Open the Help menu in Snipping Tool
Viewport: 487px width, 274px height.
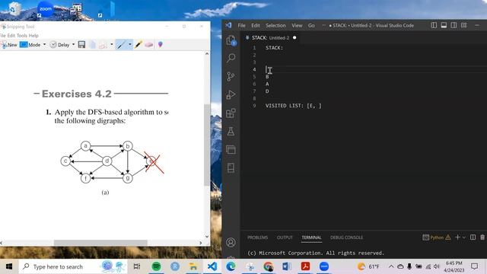click(x=33, y=36)
